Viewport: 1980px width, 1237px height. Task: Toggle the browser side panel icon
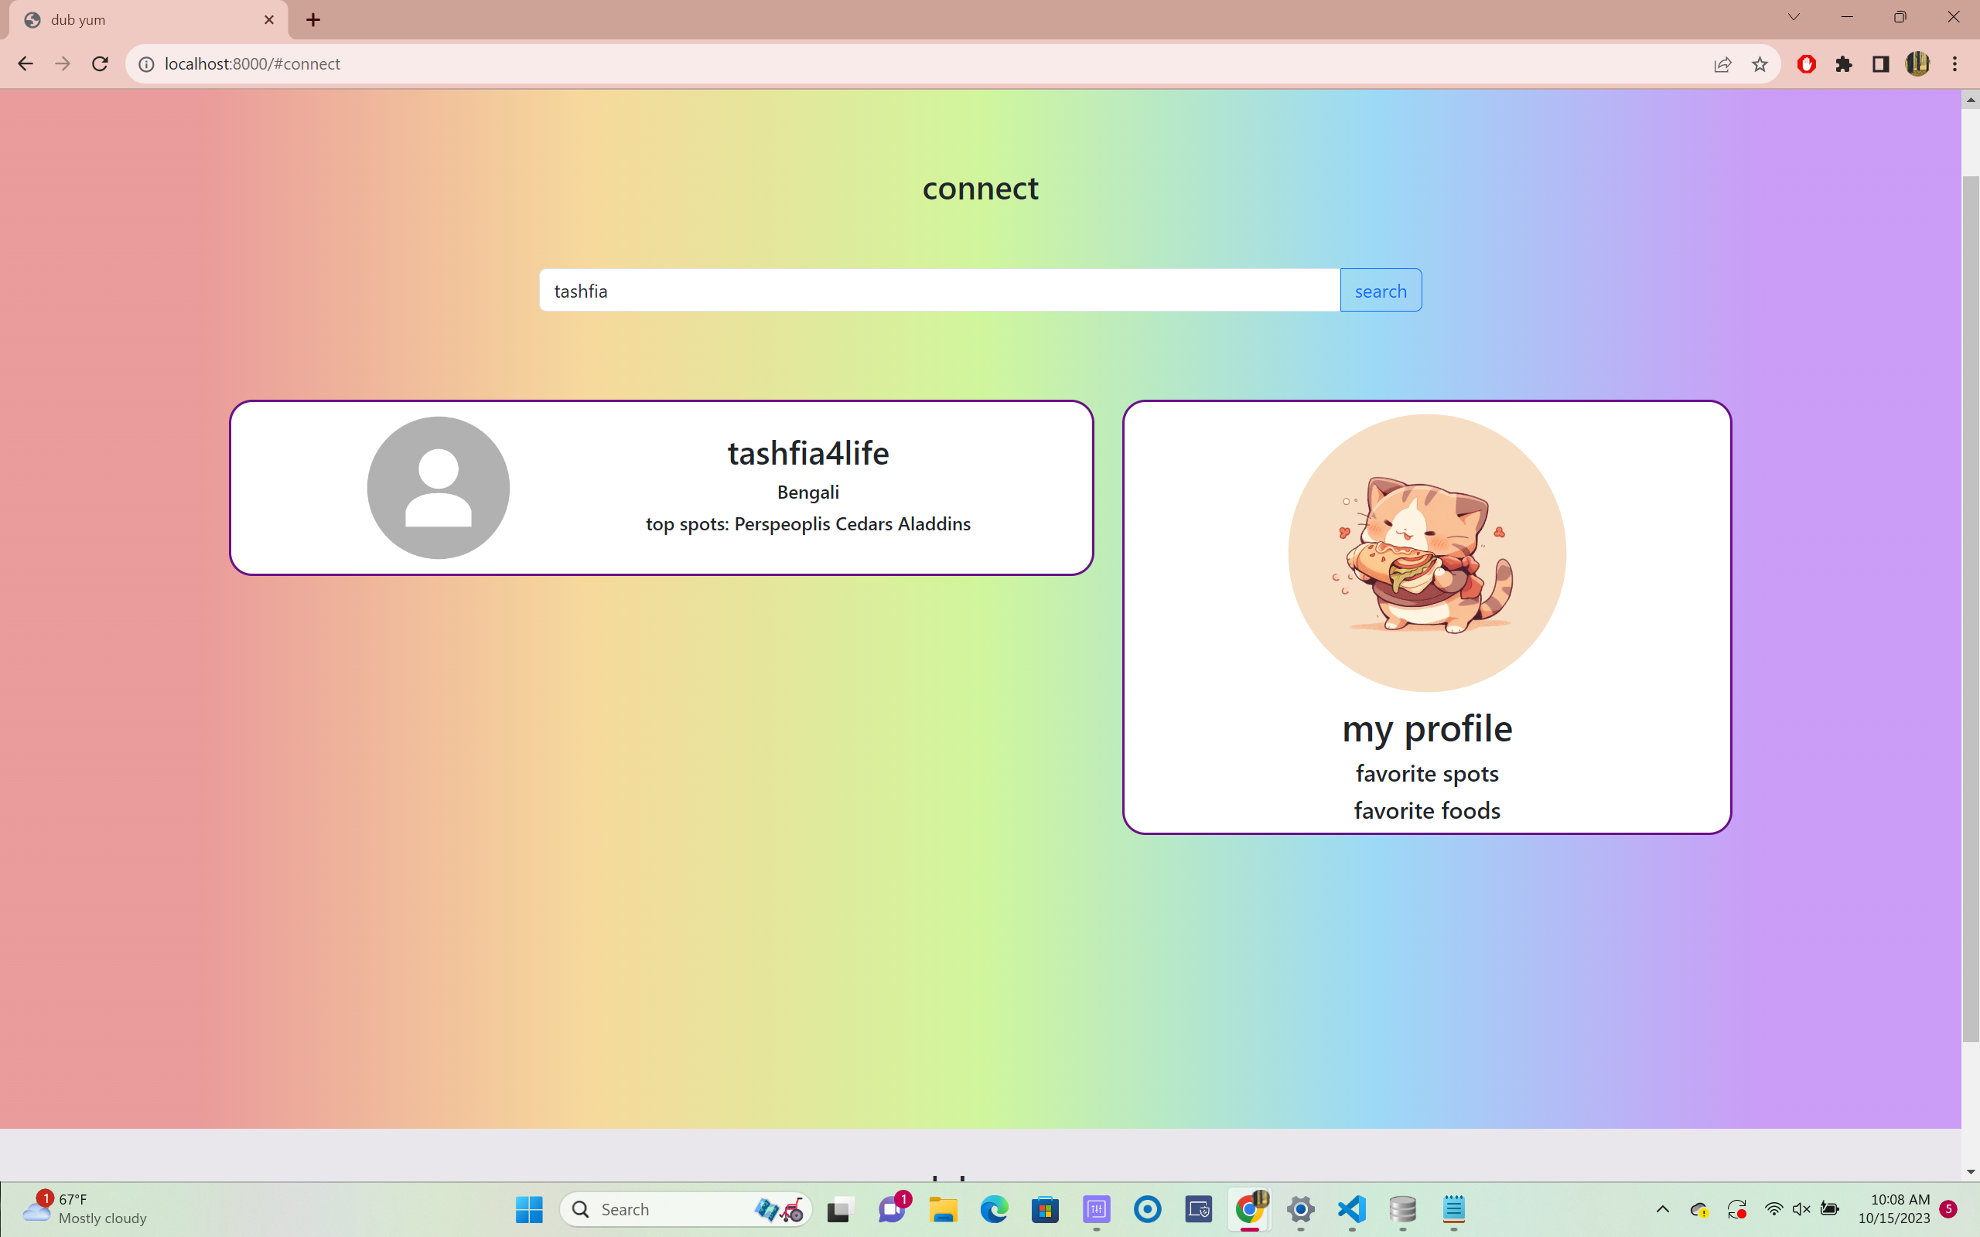pos(1880,64)
